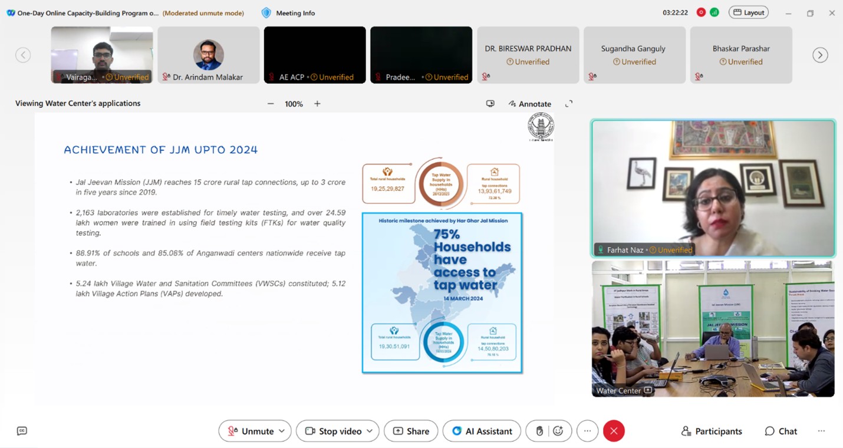Zoom out the shared content with minus control

271,103
